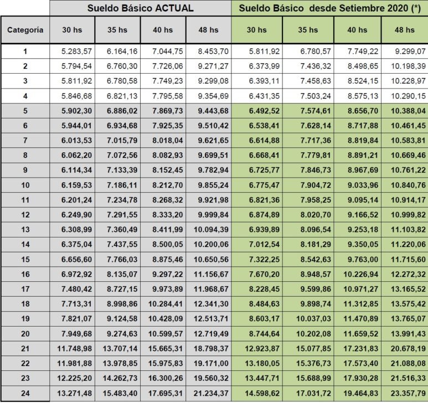Select the cell showing 9.999,84
This screenshot has width=428, height=403.
pos(209,215)
